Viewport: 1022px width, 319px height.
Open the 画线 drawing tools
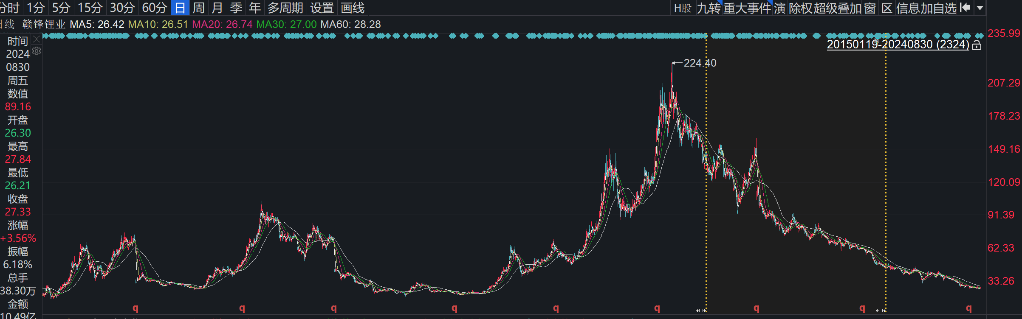[x=353, y=8]
